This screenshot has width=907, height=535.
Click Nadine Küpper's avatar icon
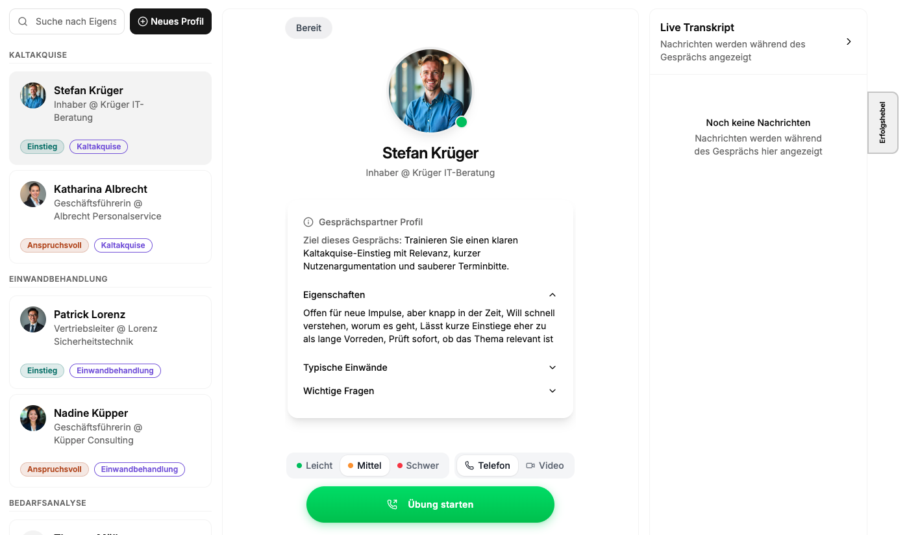tap(33, 418)
